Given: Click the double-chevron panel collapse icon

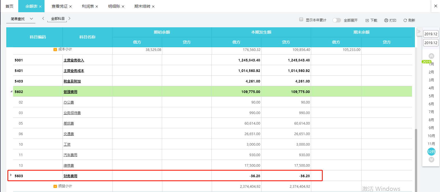Looking at the screenshot, I should tap(419, 31).
